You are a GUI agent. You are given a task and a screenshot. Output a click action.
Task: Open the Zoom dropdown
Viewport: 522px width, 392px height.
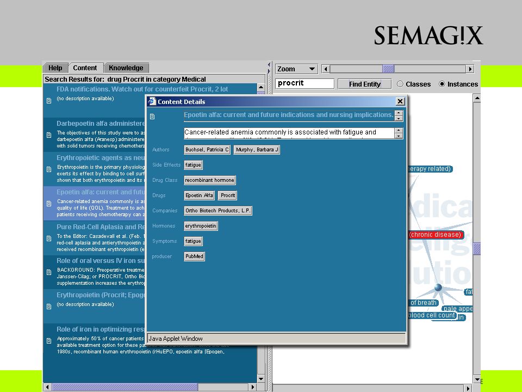pyautogui.click(x=296, y=69)
